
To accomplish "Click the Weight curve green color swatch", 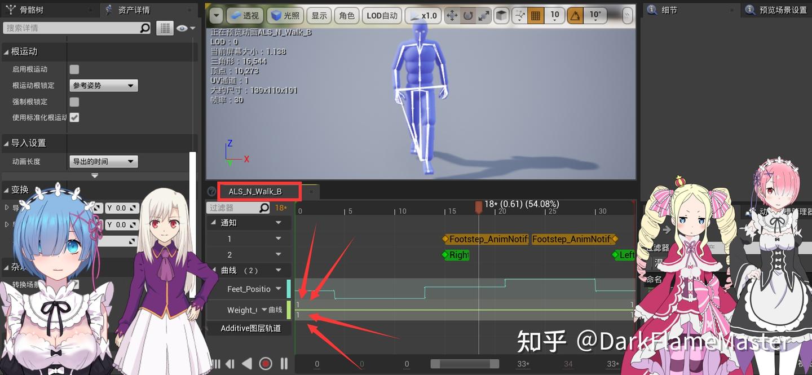I will [289, 310].
